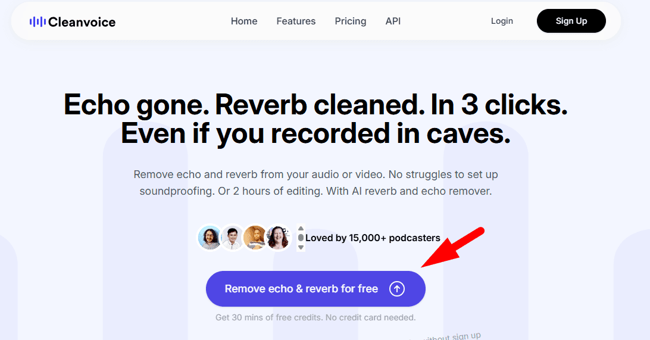Go to the Home page
This screenshot has width=650, height=340.
pyautogui.click(x=244, y=21)
